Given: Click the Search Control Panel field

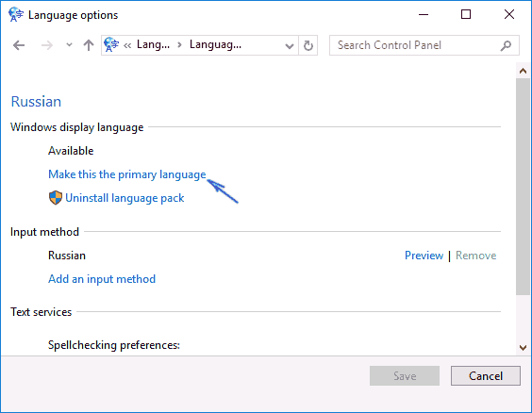Looking at the screenshot, I should click(424, 45).
